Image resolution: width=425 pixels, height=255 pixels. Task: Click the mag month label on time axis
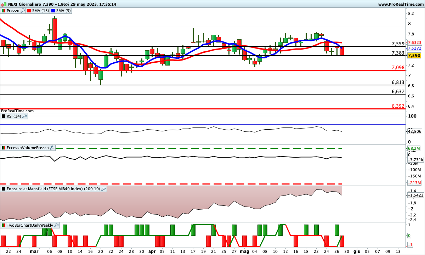click(x=244, y=251)
